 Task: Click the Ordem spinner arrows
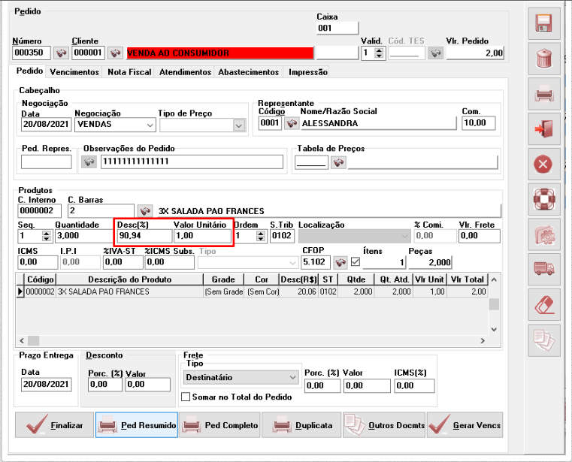click(x=261, y=236)
